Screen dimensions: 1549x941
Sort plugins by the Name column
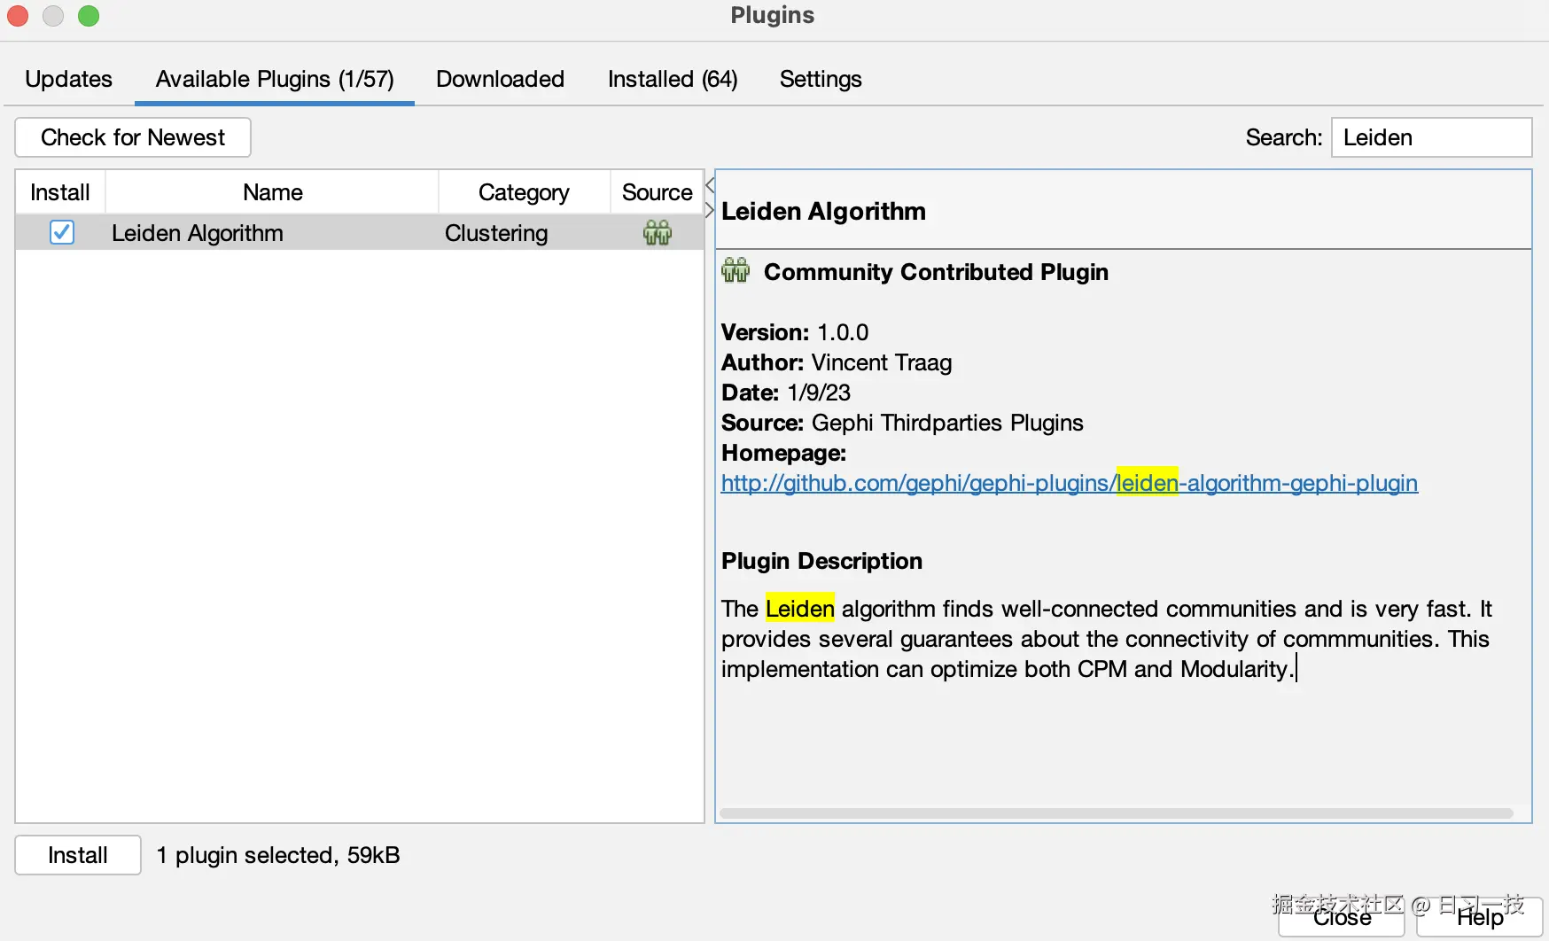coord(272,191)
